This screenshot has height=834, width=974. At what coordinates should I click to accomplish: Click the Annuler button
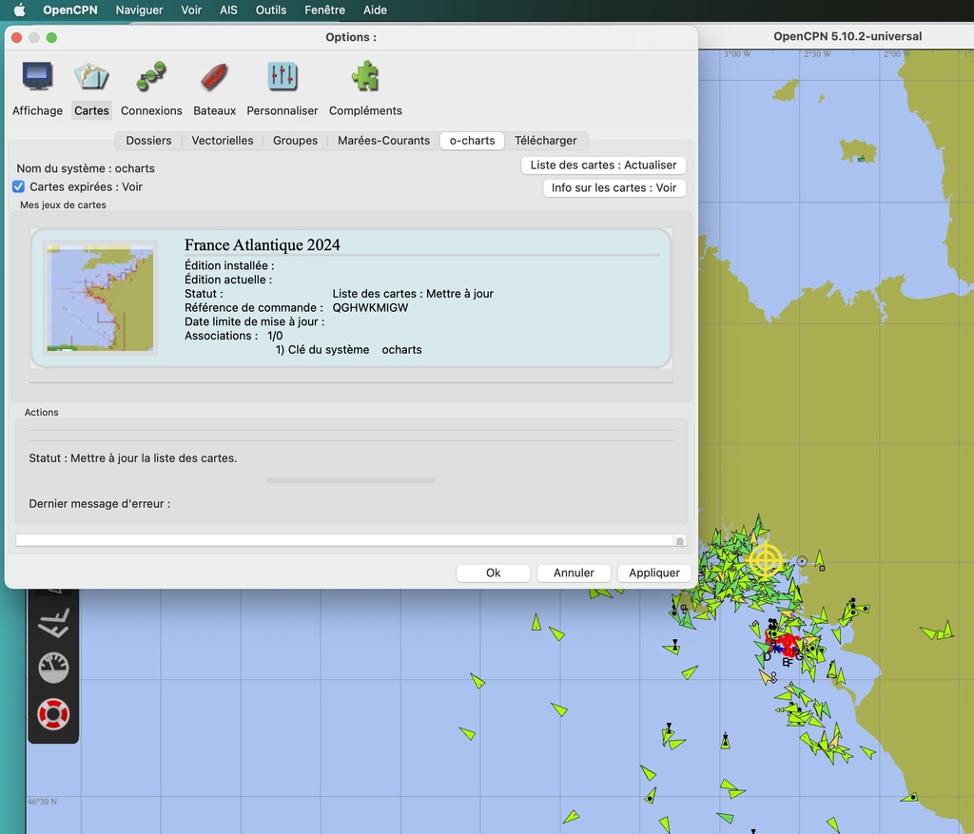click(x=574, y=572)
